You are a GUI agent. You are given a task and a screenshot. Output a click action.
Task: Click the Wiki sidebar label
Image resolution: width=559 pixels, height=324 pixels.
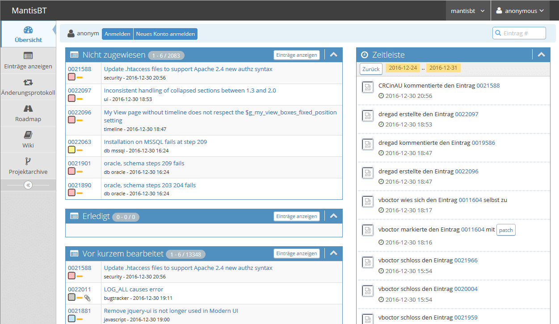click(x=28, y=145)
